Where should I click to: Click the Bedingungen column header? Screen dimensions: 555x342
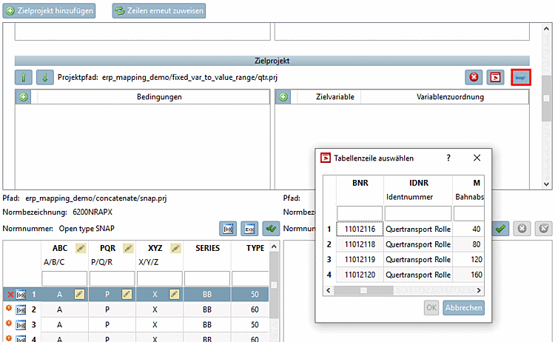[x=159, y=97]
